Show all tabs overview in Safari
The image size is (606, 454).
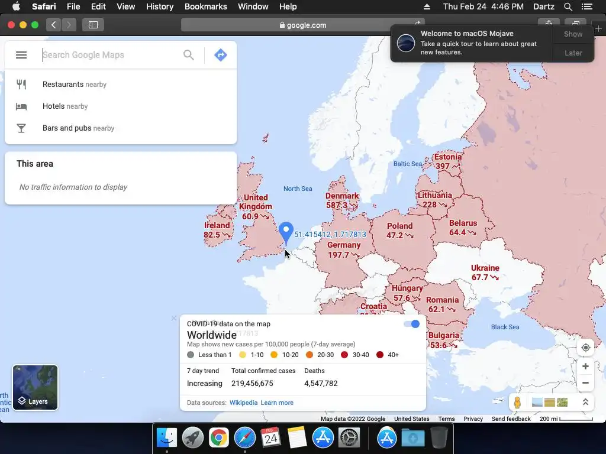point(575,22)
